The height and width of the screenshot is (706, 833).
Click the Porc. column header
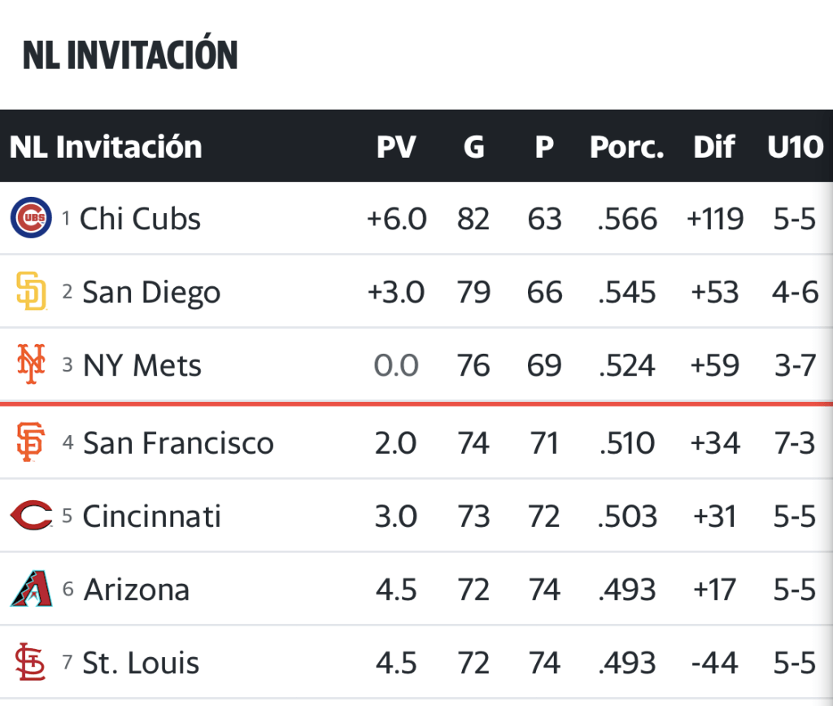pos(626,147)
